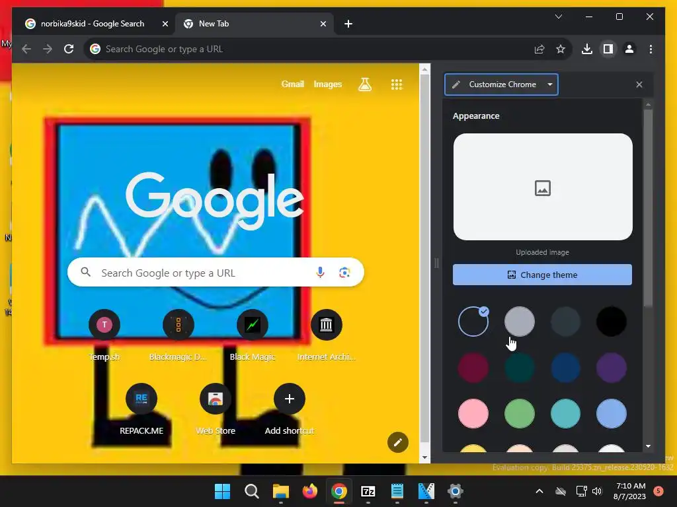The height and width of the screenshot is (507, 677).
Task: Choose the turquoise color swatch
Action: (x=565, y=414)
